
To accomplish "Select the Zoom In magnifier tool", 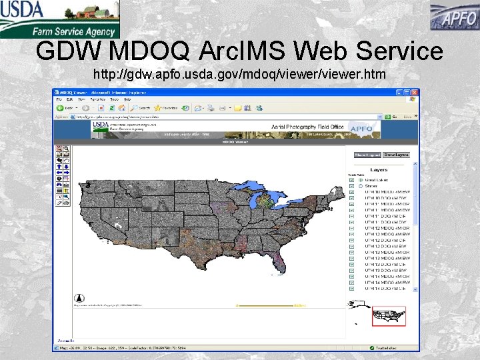I will click(59, 149).
